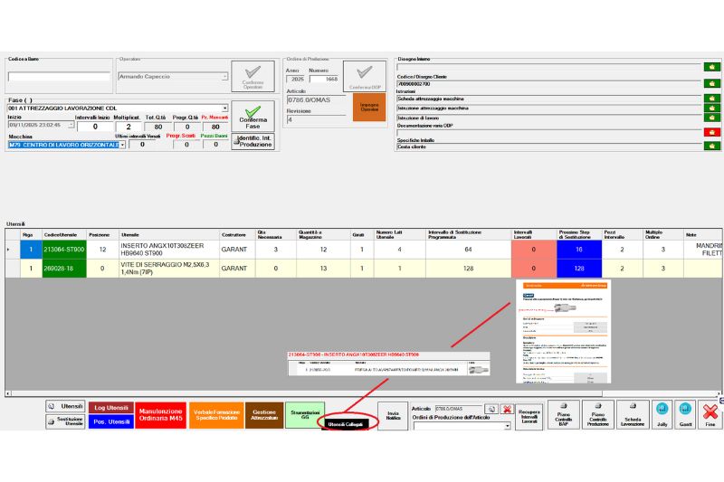Open red Documentazione varia ODP icon
This screenshot has height=482, width=724.
point(711,132)
